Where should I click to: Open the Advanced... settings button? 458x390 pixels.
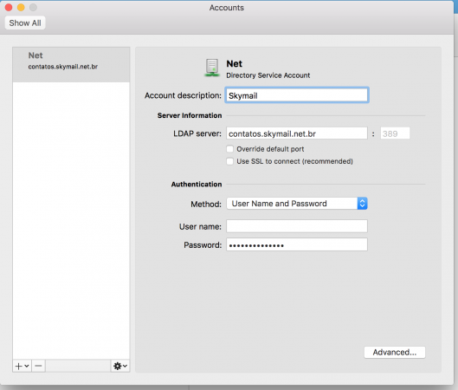point(395,352)
